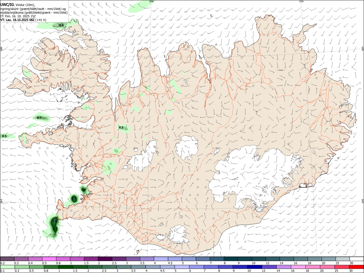Click the 2.7 precipitation value in Faxaflói
This screenshot has height=273, width=364.
pos(74,198)
